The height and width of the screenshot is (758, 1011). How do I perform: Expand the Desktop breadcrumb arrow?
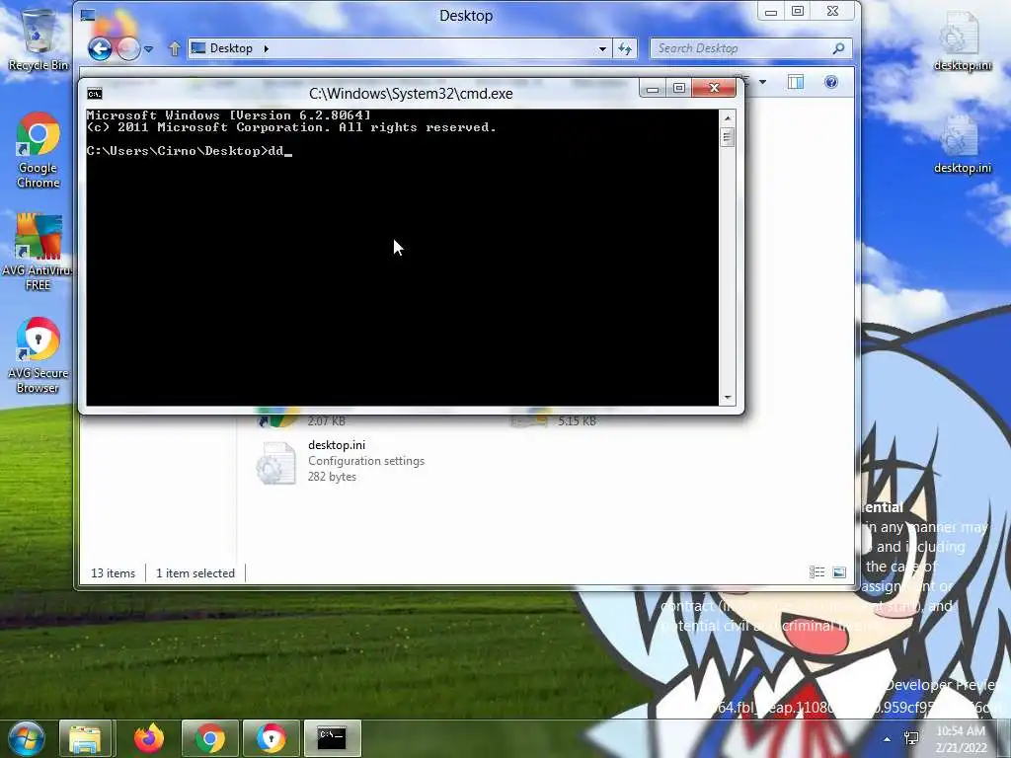click(x=266, y=48)
